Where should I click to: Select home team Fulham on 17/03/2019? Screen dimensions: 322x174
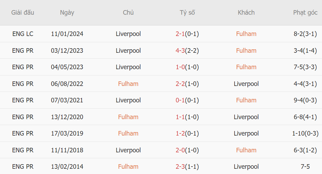[x=128, y=133]
